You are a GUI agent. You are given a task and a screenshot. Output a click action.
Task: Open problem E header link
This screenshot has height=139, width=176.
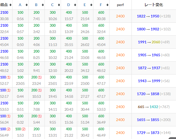point(85,5)
